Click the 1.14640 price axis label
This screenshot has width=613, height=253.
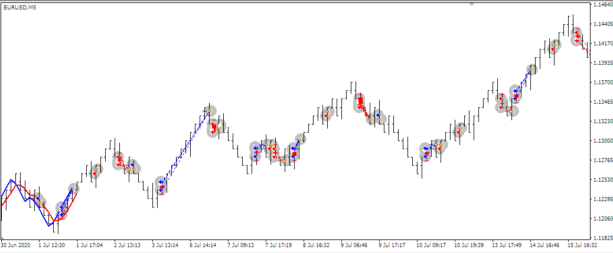[601, 5]
